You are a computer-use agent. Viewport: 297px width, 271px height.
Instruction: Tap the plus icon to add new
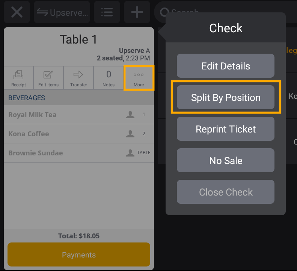tap(137, 12)
